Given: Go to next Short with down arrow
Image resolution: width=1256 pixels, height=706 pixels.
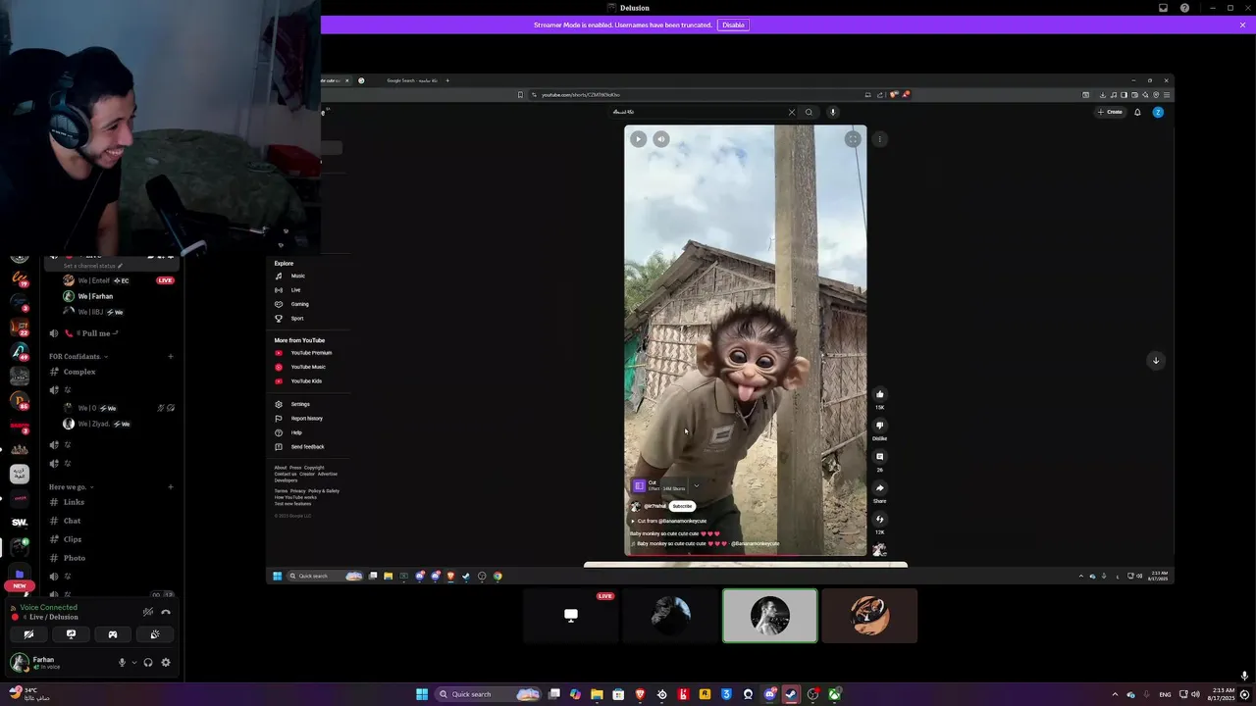Looking at the screenshot, I should [1156, 361].
